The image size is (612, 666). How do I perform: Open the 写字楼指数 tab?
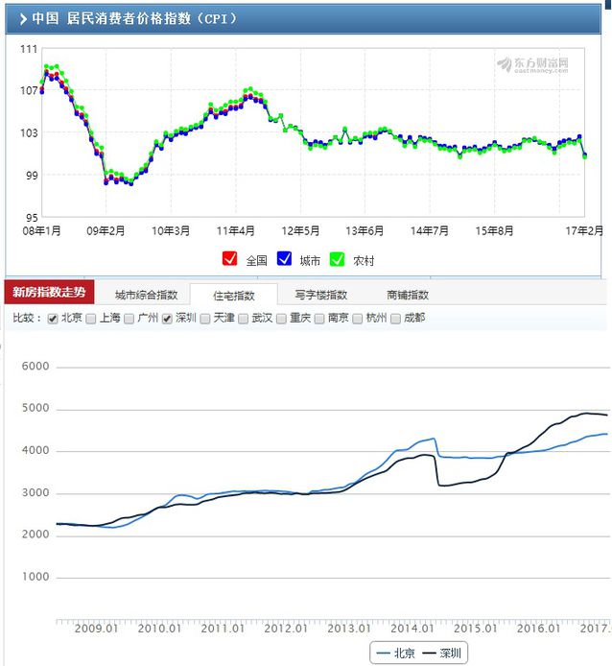(320, 295)
